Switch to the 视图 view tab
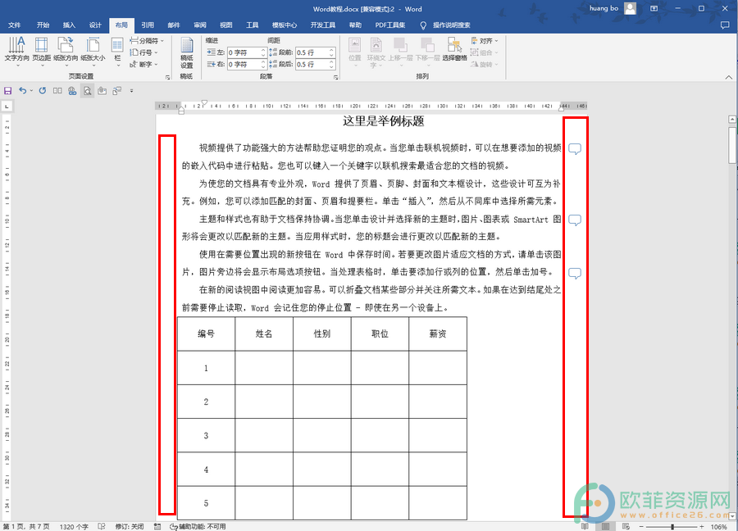Screen dimensions: 738x531 pyautogui.click(x=226, y=25)
